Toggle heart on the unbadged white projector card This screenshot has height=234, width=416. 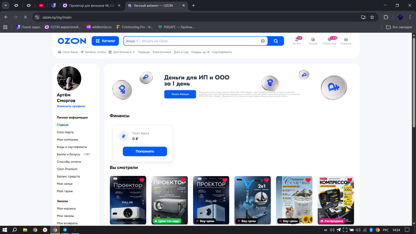point(142,180)
